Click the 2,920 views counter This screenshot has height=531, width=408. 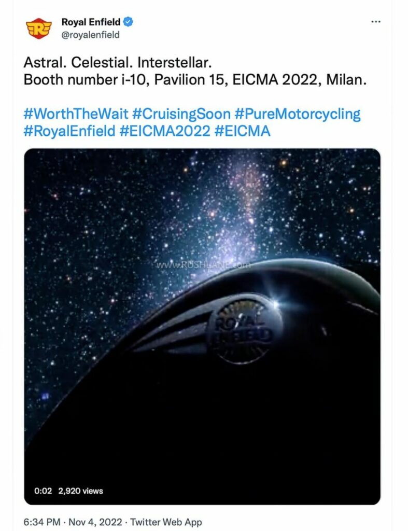tap(80, 491)
